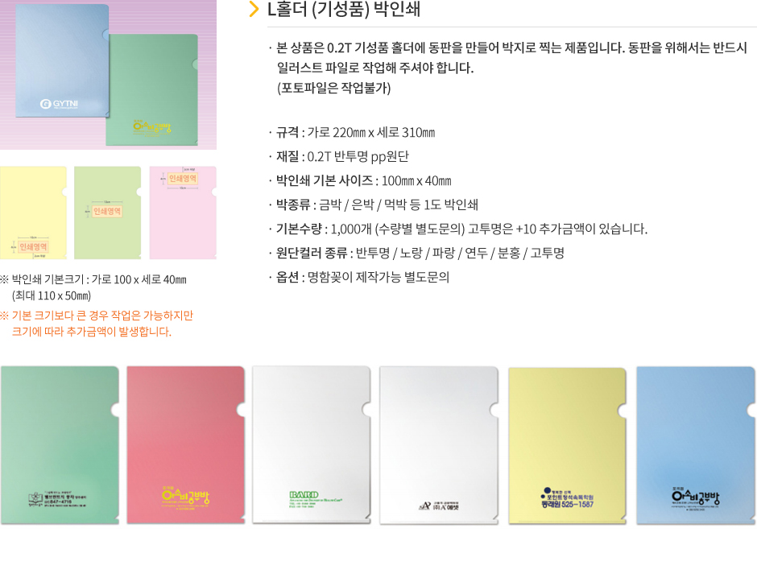Click the 박인쇄 기본크기 note text

click(93, 287)
